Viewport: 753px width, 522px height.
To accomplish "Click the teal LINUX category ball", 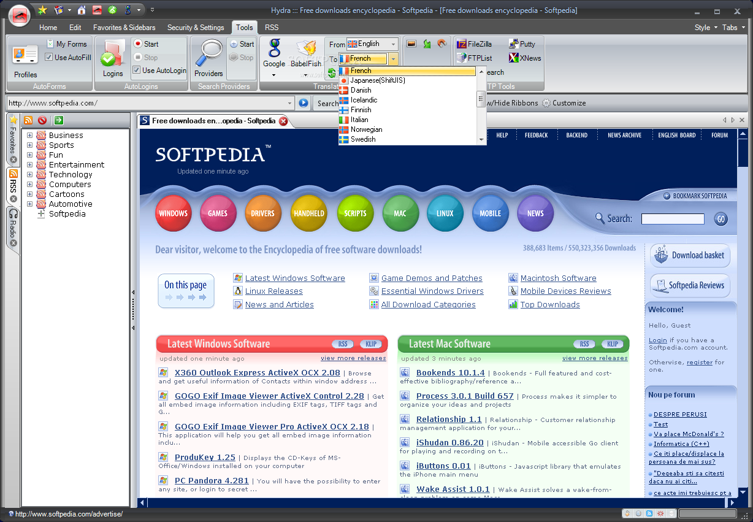I will [x=445, y=213].
